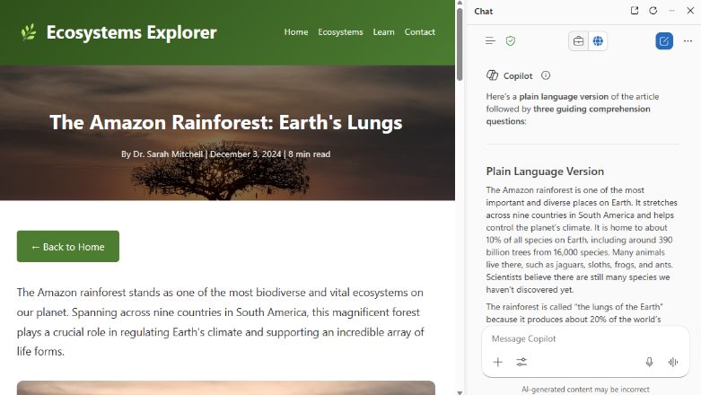Start voice mode waveform icon

[673, 362]
